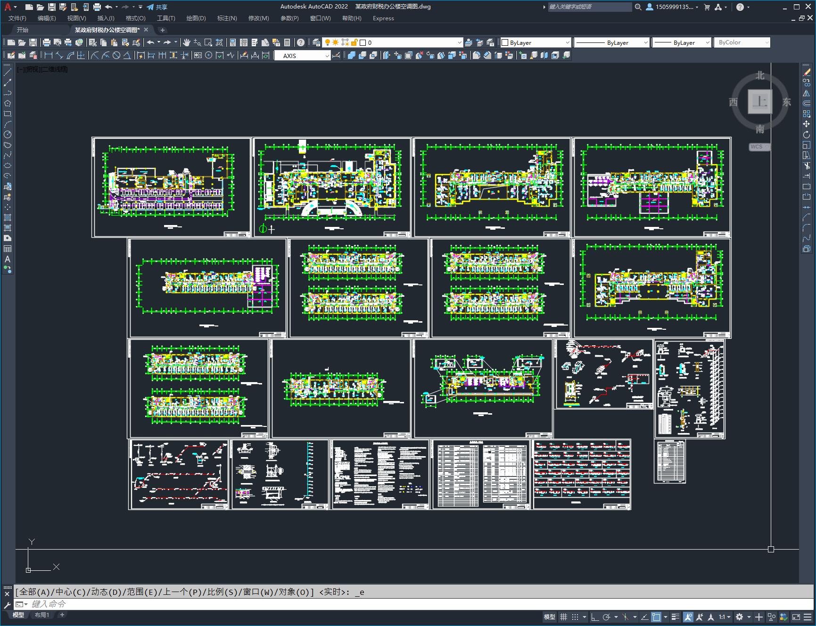Open the AXIS dimension style dropdown
The image size is (816, 626).
[x=303, y=55]
